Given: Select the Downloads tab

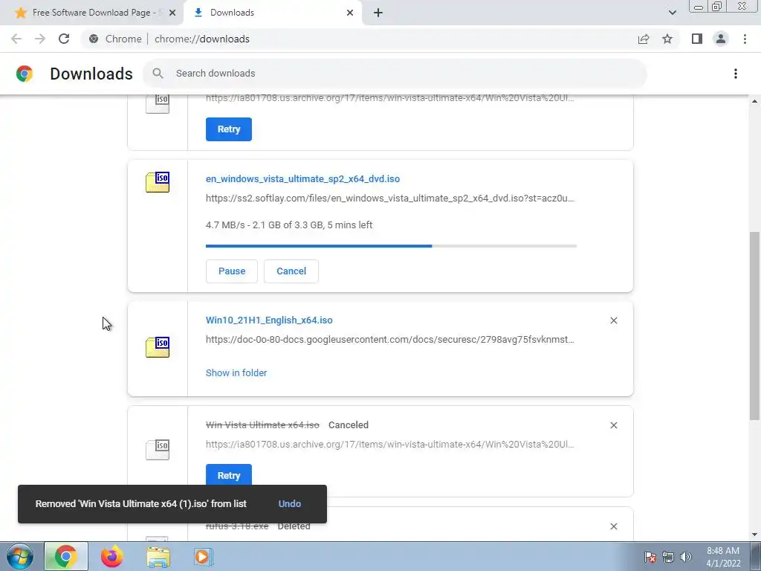Looking at the screenshot, I should [273, 13].
